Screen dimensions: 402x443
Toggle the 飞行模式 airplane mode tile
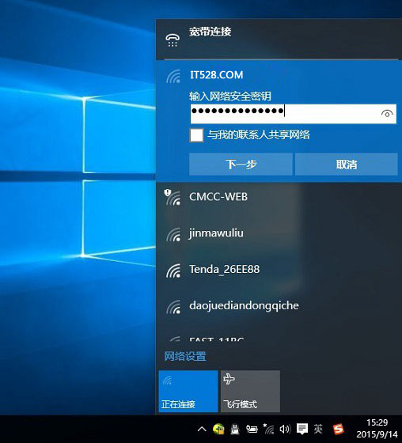[250, 391]
